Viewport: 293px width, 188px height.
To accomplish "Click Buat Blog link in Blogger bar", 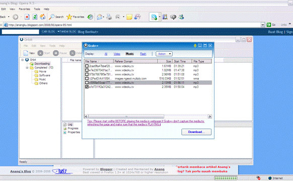I will point(275,32).
